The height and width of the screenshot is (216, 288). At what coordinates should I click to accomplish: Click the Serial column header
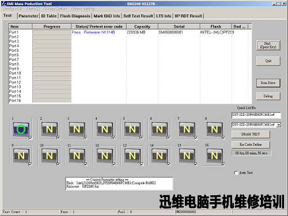pos(179,26)
